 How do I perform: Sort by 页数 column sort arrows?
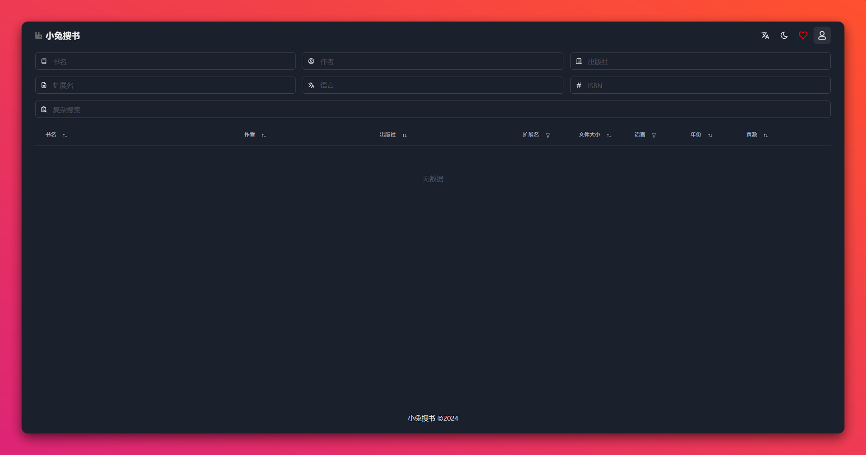tap(765, 136)
